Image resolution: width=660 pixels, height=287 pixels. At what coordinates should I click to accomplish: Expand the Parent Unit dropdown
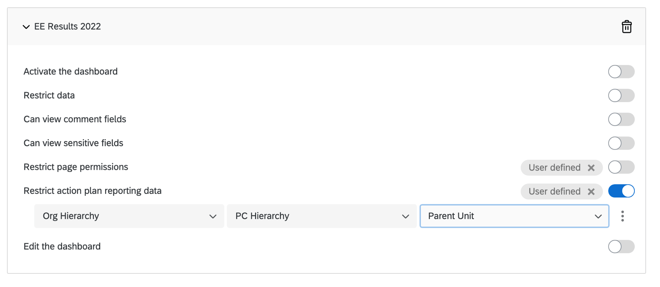pyautogui.click(x=514, y=216)
